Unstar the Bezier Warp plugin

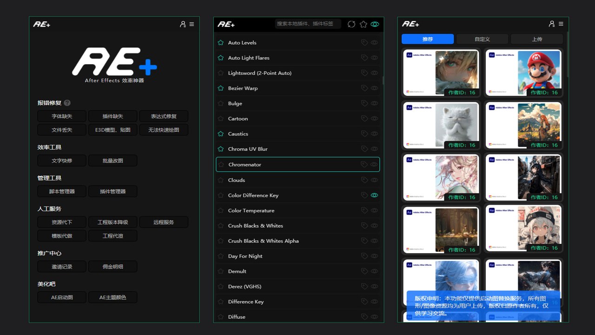click(x=221, y=88)
